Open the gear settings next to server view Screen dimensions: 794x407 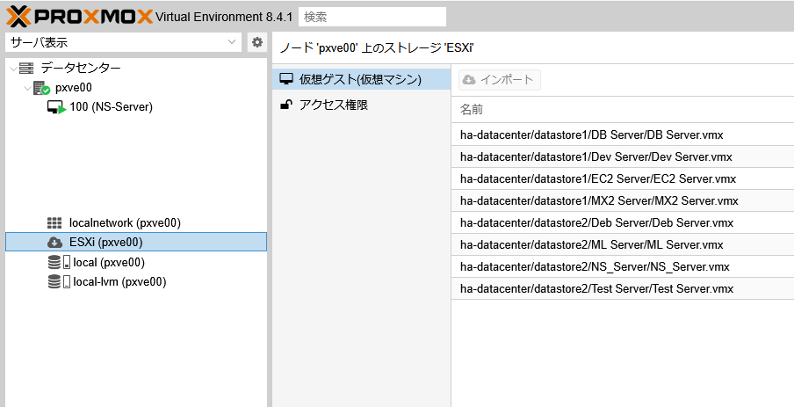257,42
